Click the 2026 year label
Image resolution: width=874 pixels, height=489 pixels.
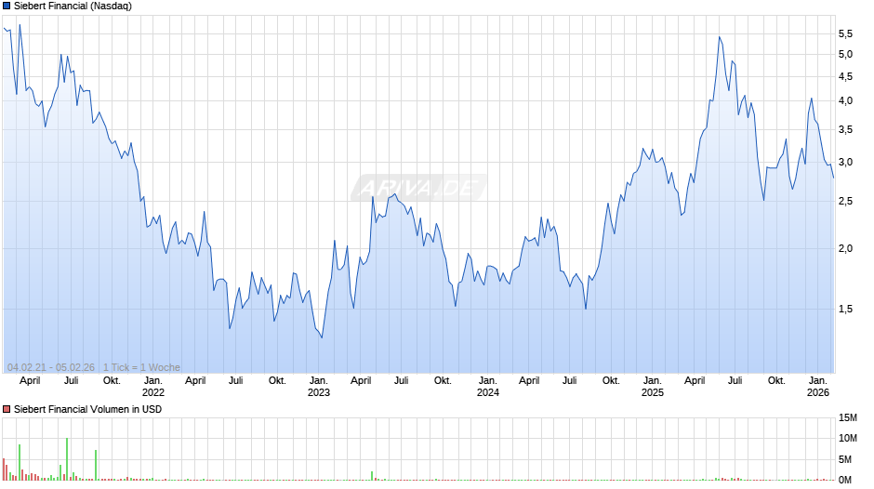(x=818, y=392)
